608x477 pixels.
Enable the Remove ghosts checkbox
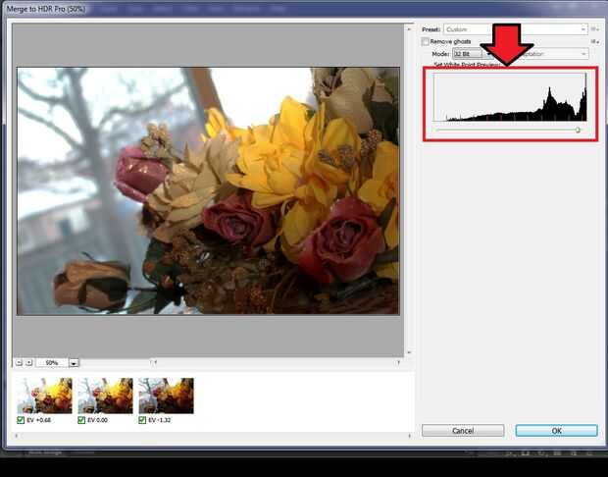point(426,41)
